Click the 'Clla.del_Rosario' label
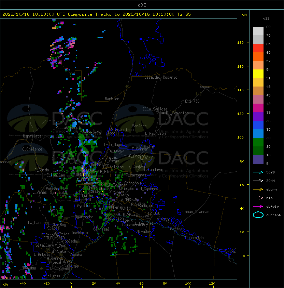The width and height of the screenshot is (284, 288). 161,77
